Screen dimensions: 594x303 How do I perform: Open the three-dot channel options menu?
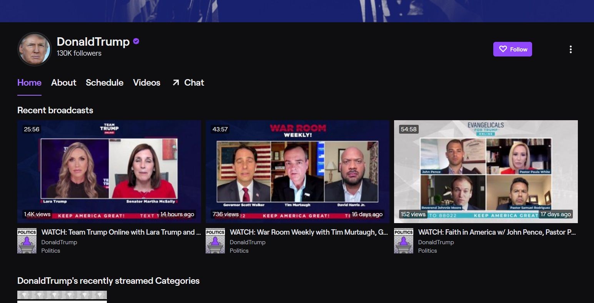571,49
